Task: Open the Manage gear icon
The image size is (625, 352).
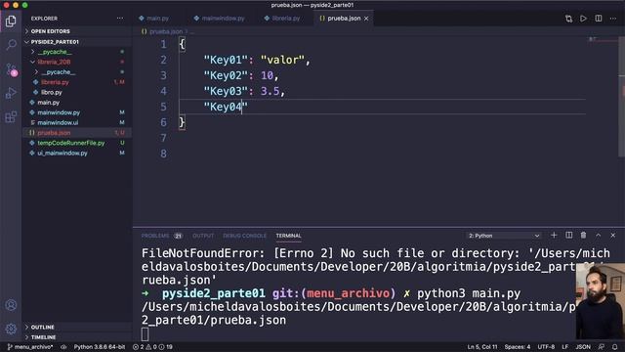Action: point(11,329)
